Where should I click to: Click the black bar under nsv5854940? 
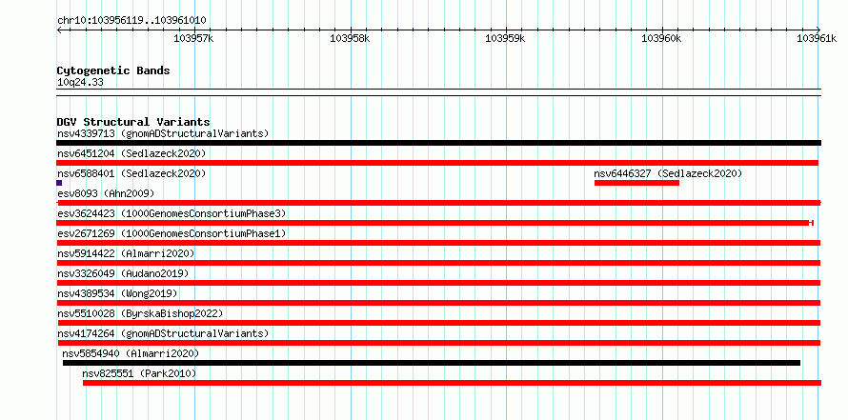pyautogui.click(x=432, y=363)
